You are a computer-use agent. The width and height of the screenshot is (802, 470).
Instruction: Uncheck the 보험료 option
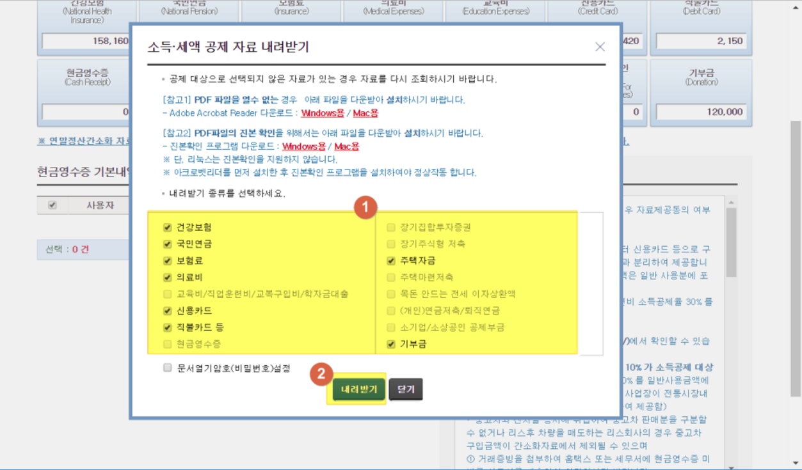pos(168,260)
